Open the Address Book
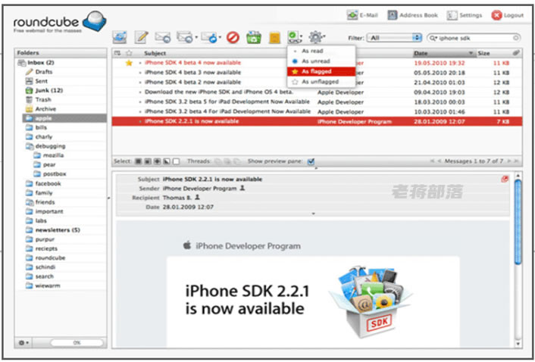 click(413, 15)
